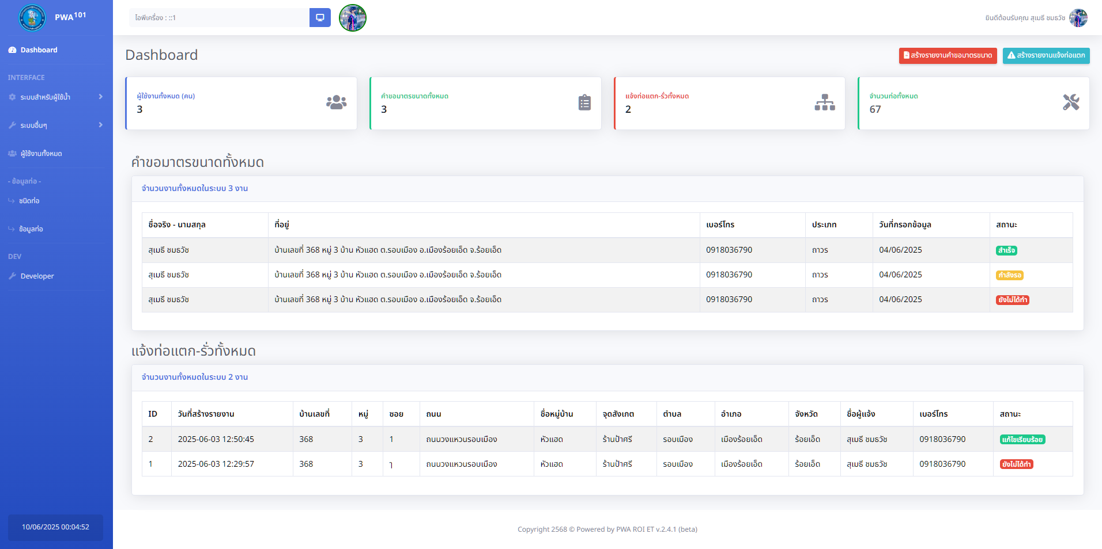Click green สำเร็จ status badge
The image size is (1102, 549).
coord(1006,250)
